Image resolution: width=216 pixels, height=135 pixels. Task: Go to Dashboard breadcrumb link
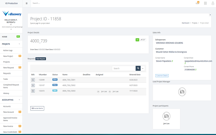pos(185,23)
